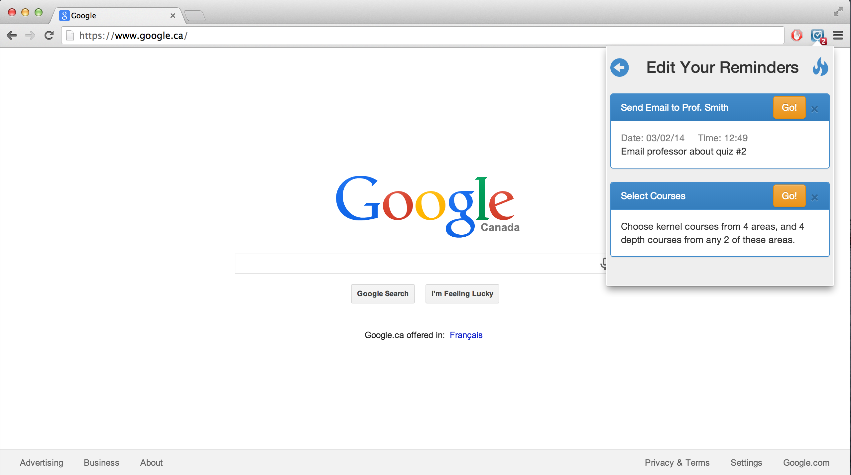Click the address bar URL field

pos(399,36)
